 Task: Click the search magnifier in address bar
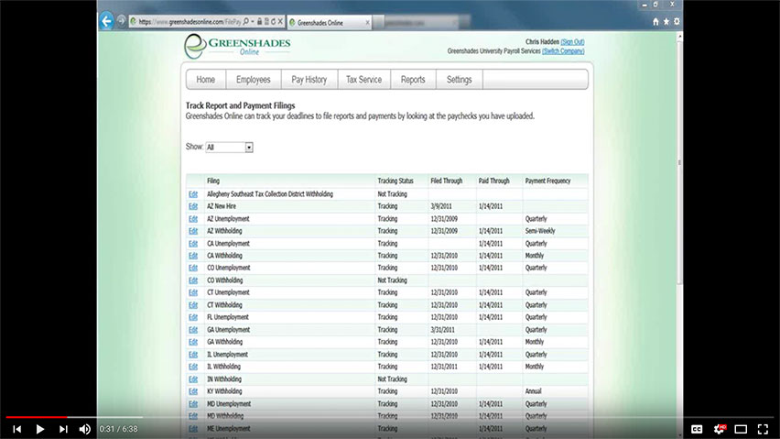click(x=245, y=21)
